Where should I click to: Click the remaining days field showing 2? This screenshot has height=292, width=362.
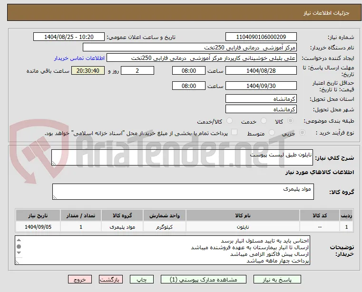[x=137, y=70]
